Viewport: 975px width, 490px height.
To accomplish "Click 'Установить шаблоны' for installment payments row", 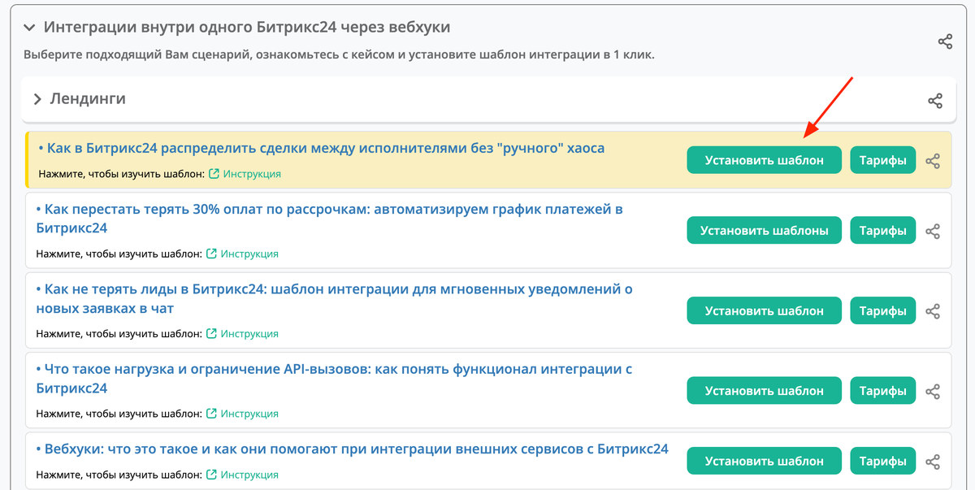I will 764,230.
